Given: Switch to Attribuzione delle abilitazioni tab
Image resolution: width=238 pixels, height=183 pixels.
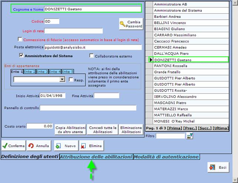Looking at the screenshot, I should tap(96, 157).
